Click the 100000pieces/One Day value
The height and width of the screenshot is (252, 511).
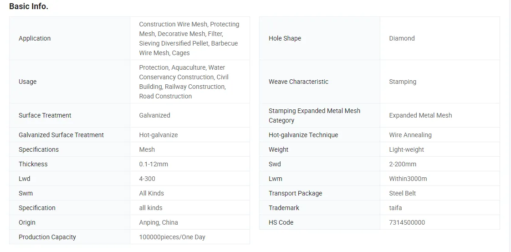[172, 237]
